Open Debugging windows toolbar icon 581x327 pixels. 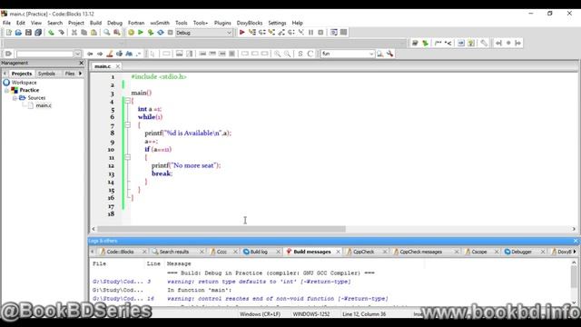[x=334, y=33]
